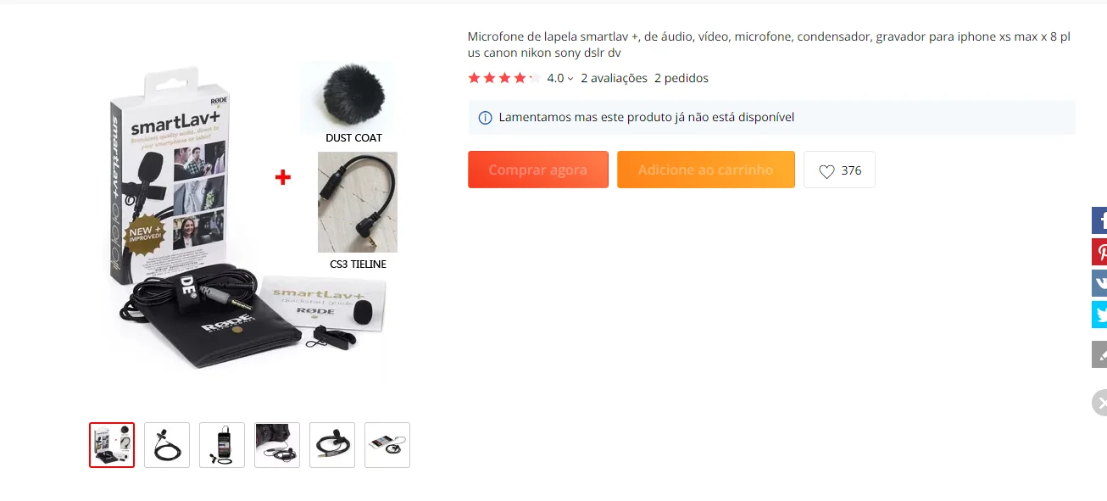Screen dimensions: 1107x501
Task: Click the info icon in unavailable notice
Action: [x=485, y=118]
